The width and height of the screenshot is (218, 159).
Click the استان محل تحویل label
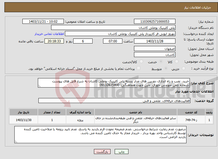pyautogui.click(x=201, y=49)
